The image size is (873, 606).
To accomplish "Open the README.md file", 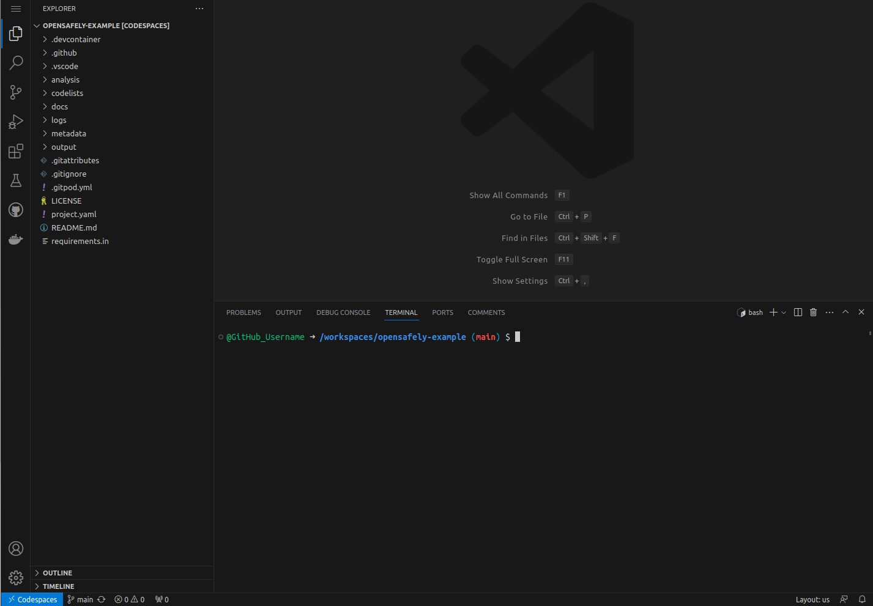I will click(74, 227).
